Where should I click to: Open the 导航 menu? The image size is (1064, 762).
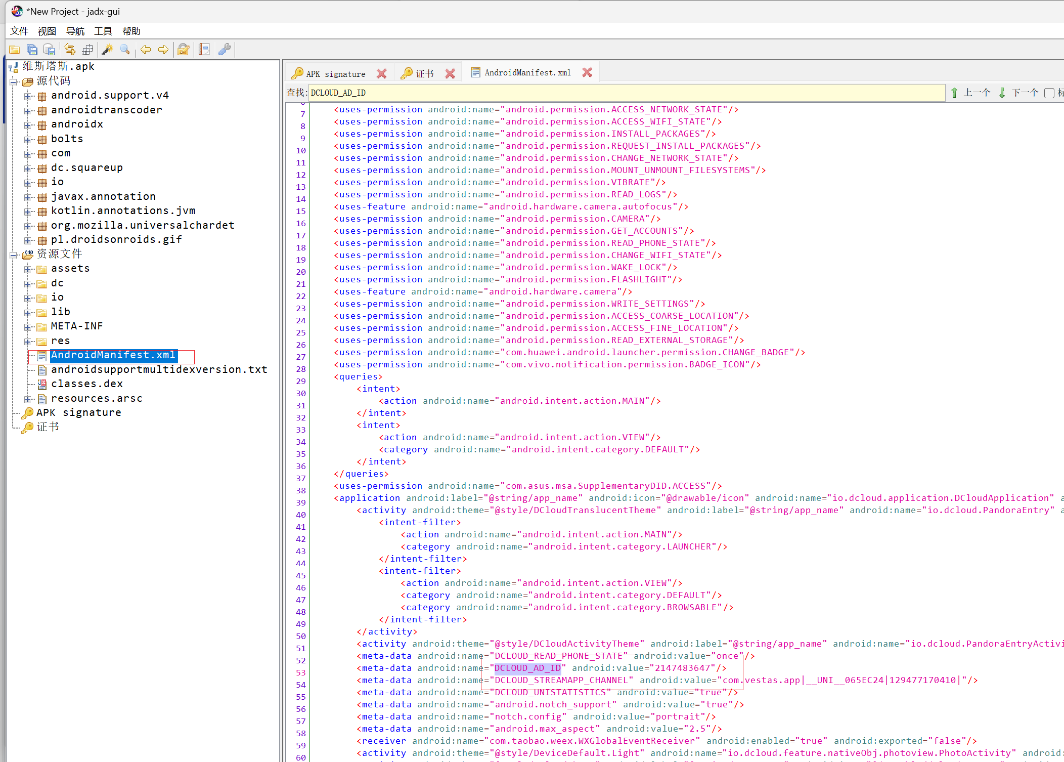[75, 31]
